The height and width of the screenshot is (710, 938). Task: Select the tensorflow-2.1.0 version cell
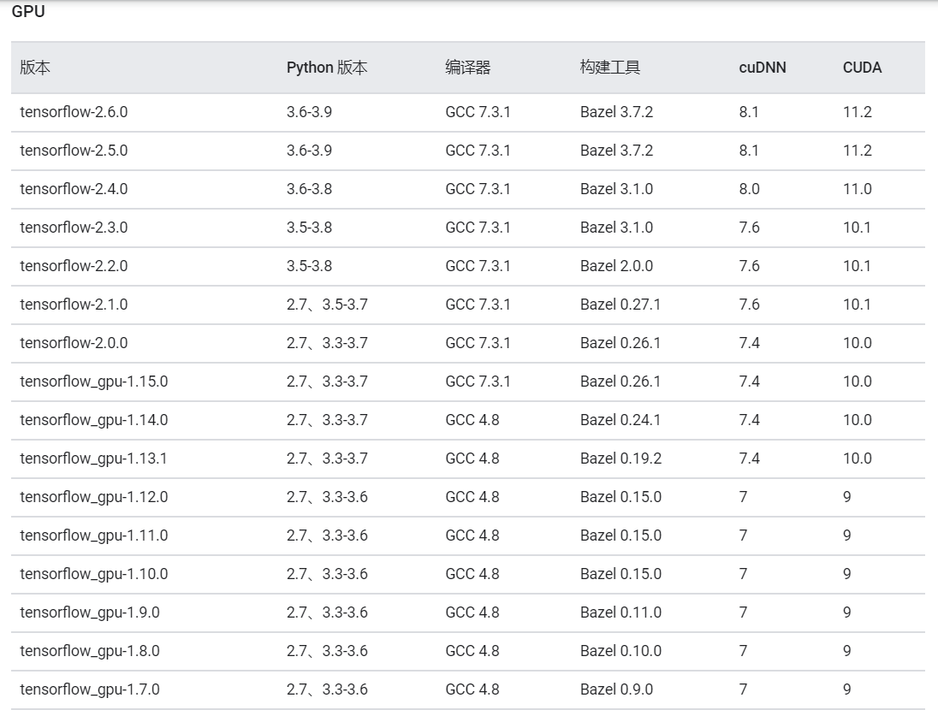pos(74,305)
